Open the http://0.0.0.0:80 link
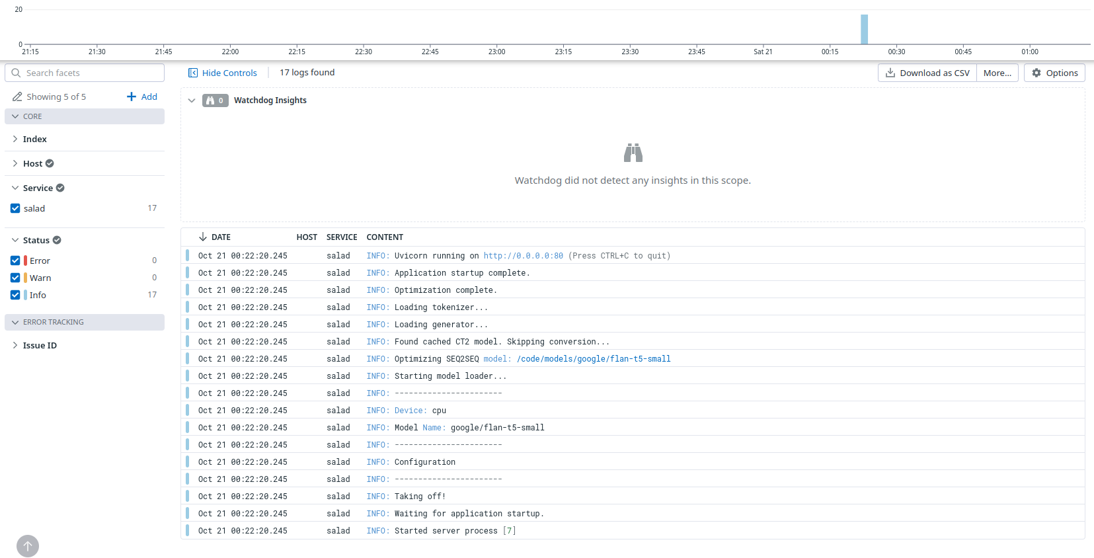1094x558 pixels. point(524,256)
